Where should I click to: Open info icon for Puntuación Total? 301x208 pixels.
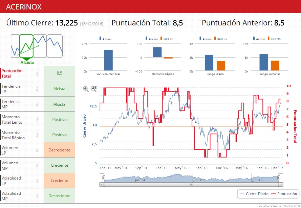[x=37, y=74]
